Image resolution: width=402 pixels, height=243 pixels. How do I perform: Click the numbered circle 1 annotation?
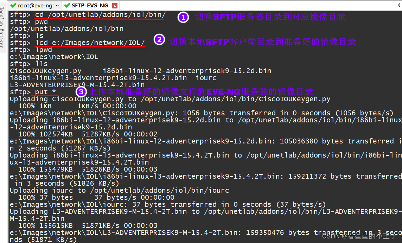point(183,17)
